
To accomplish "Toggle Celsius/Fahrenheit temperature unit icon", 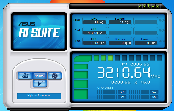I will 149,6.
